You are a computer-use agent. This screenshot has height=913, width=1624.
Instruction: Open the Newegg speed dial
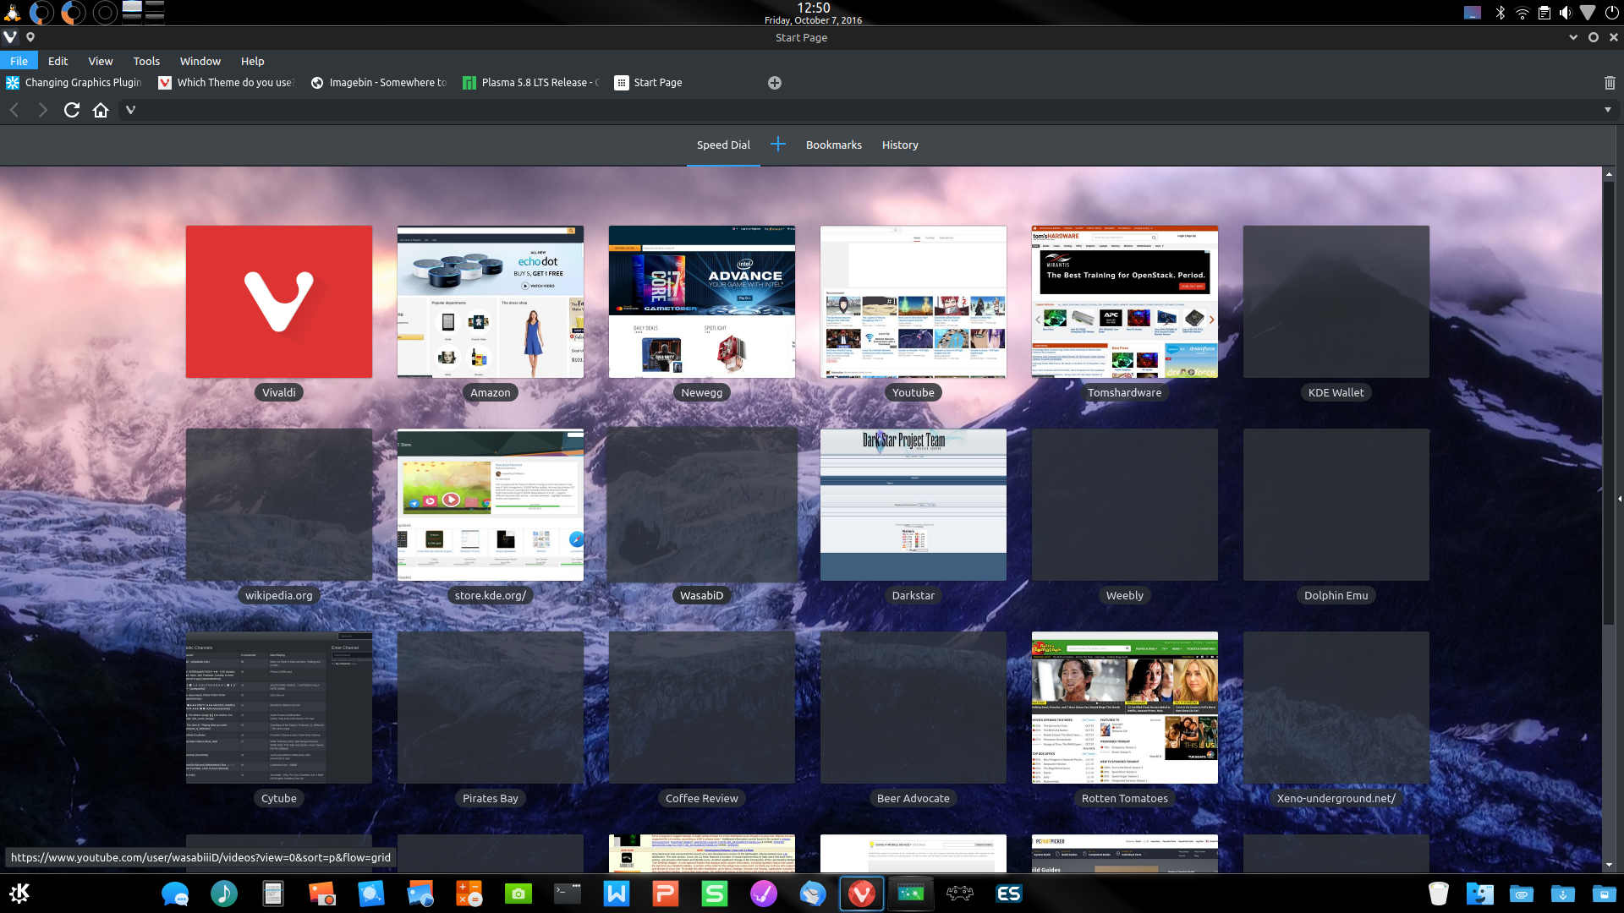702,302
